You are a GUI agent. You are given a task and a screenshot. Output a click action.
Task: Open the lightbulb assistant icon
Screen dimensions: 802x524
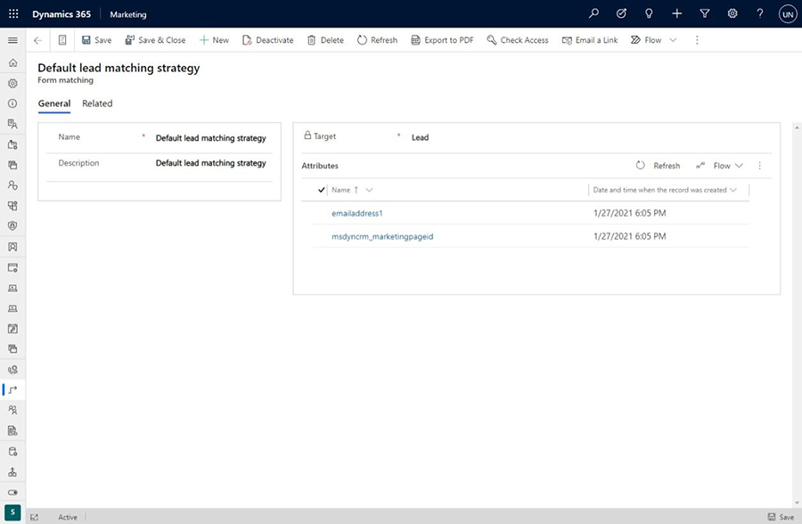pos(649,14)
